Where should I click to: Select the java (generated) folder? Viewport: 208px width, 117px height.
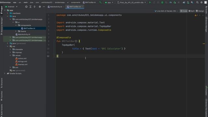18,43
